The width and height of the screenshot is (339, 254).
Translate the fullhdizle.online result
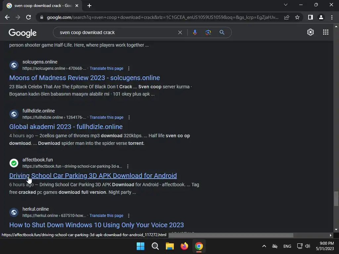pos(106,117)
